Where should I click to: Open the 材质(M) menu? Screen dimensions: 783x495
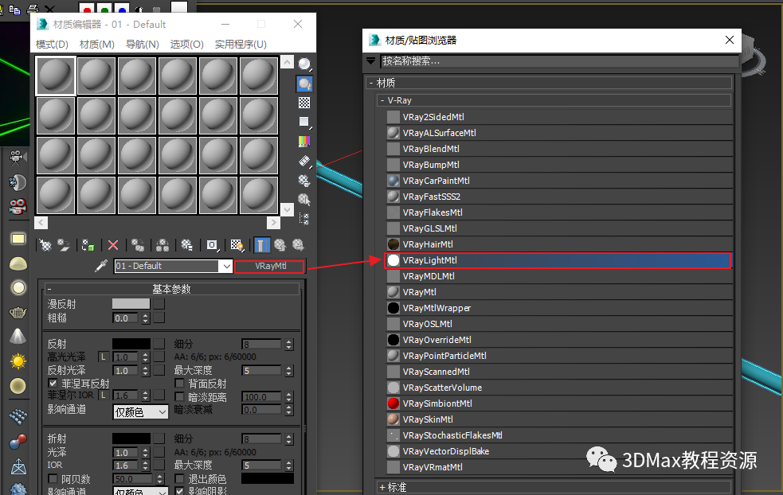[x=97, y=45]
